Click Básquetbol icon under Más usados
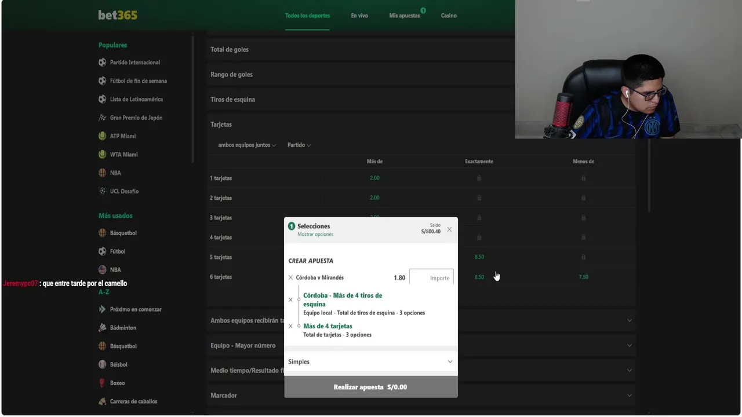This screenshot has width=742, height=417. tap(103, 233)
